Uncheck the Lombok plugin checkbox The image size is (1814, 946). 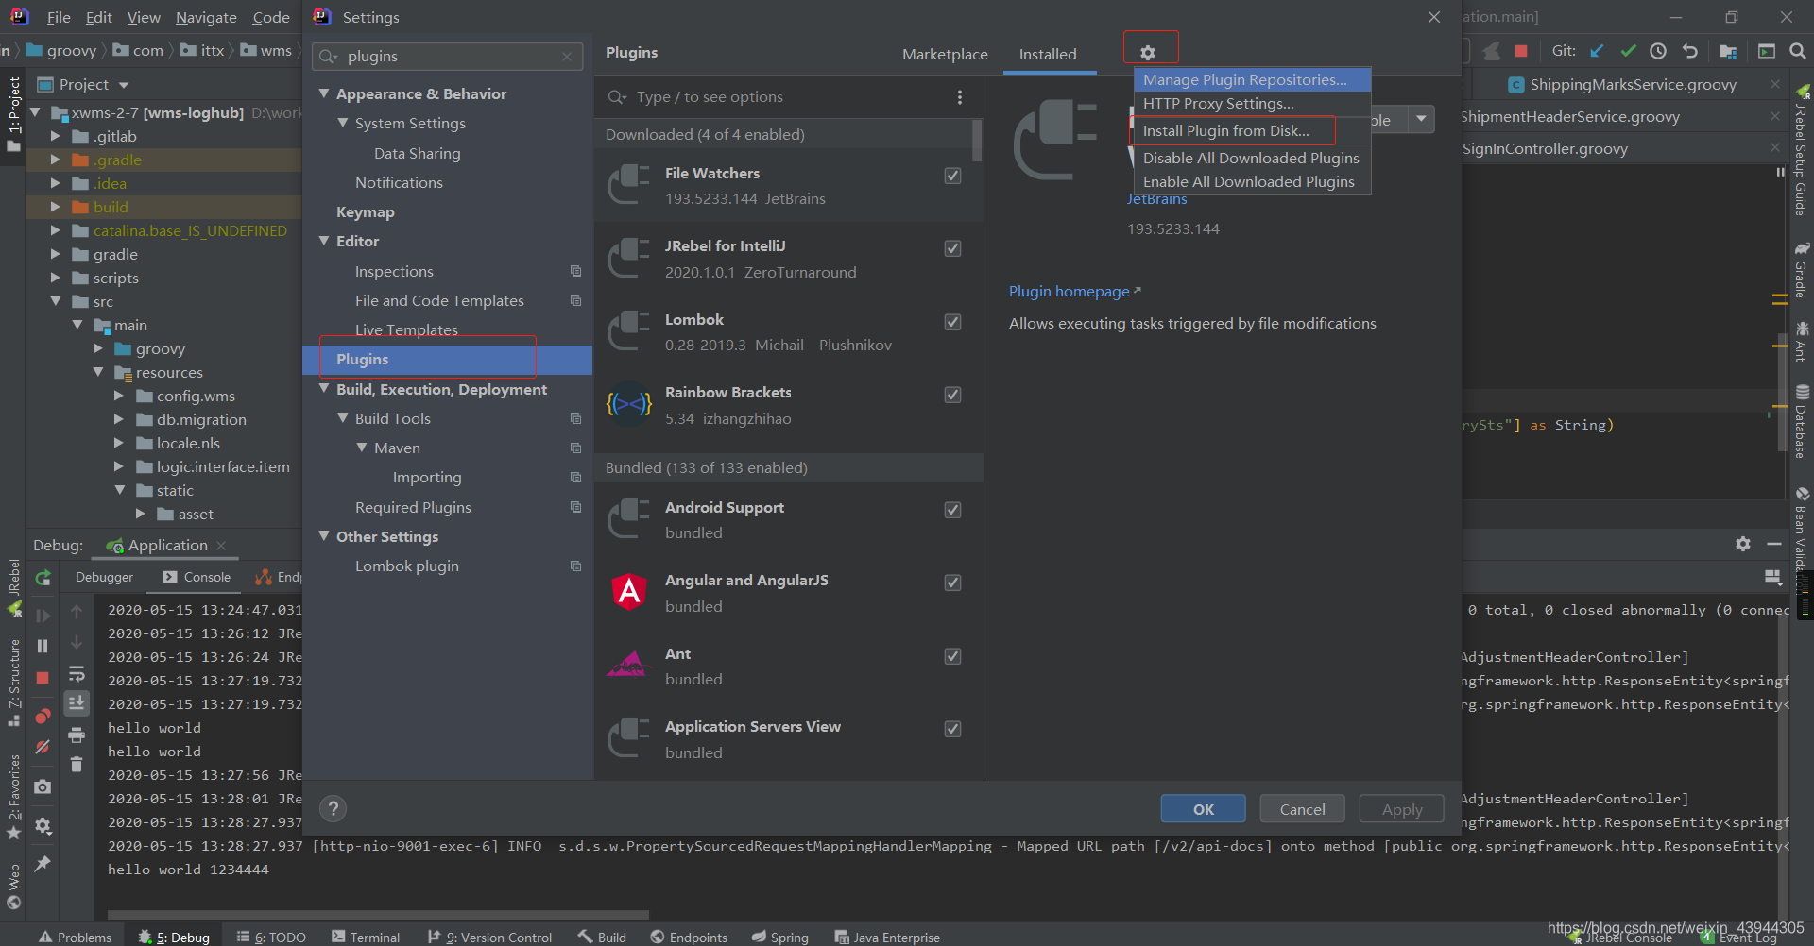(952, 322)
